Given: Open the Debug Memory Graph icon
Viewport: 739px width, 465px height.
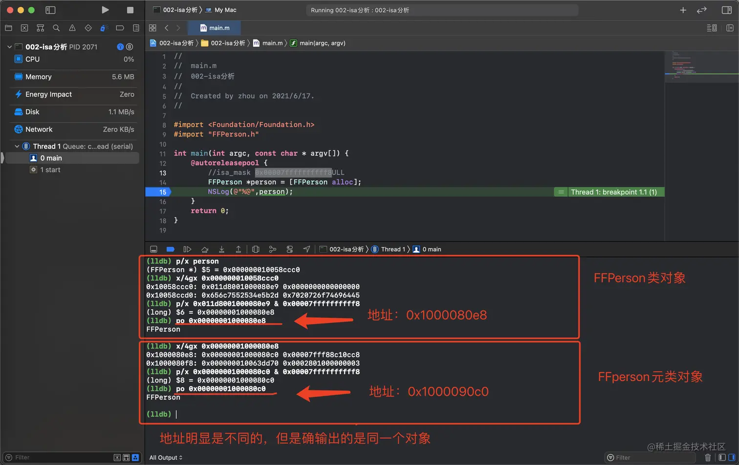Looking at the screenshot, I should pyautogui.click(x=273, y=249).
